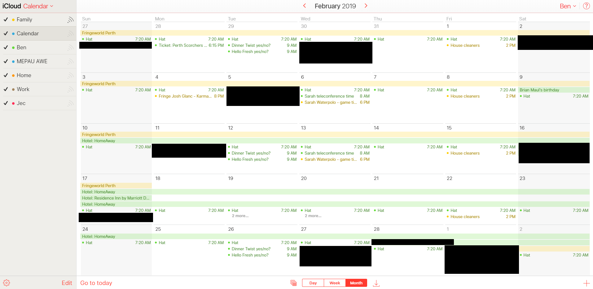Open Hotel: HomeAway banner in week of February 24
The width and height of the screenshot is (593, 289).
[335, 236]
